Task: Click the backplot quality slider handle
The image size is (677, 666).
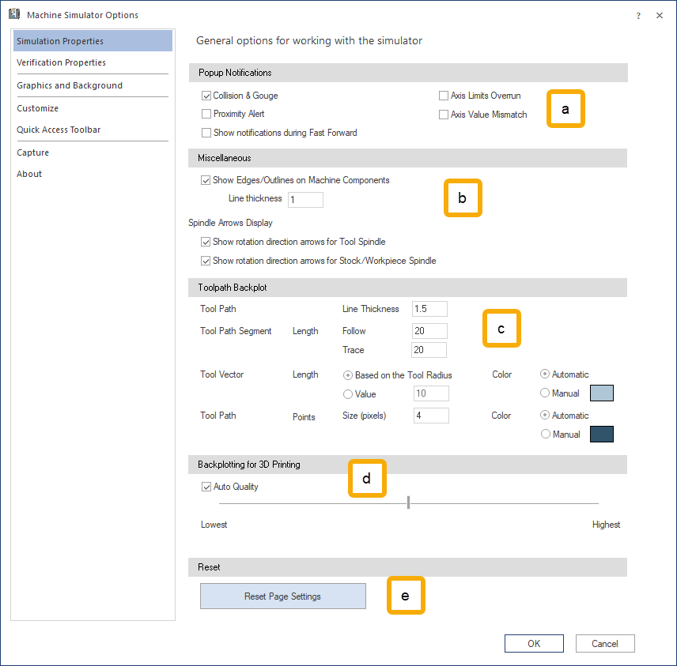Action: [408, 502]
